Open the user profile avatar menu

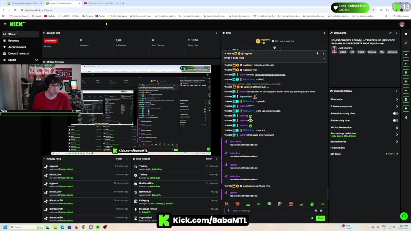pyautogui.click(x=402, y=24)
